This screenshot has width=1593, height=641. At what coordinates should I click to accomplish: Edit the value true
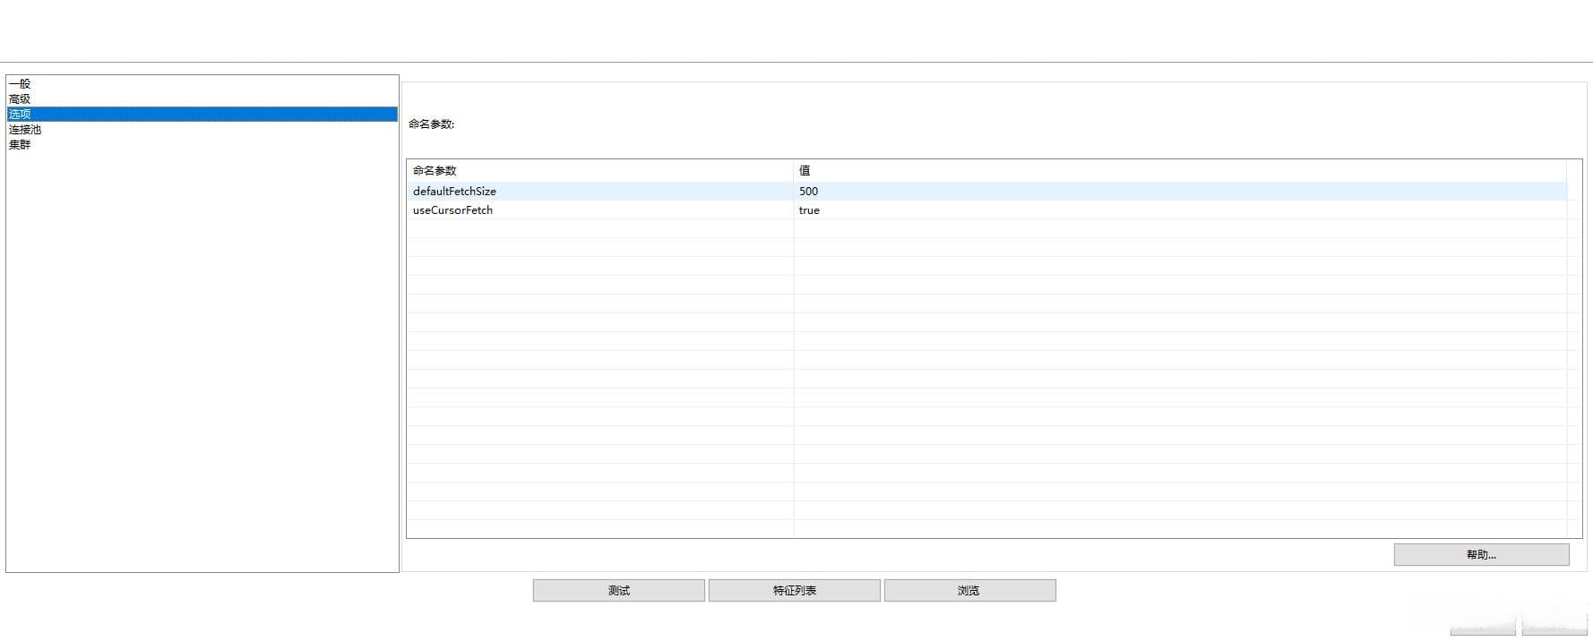click(1180, 210)
